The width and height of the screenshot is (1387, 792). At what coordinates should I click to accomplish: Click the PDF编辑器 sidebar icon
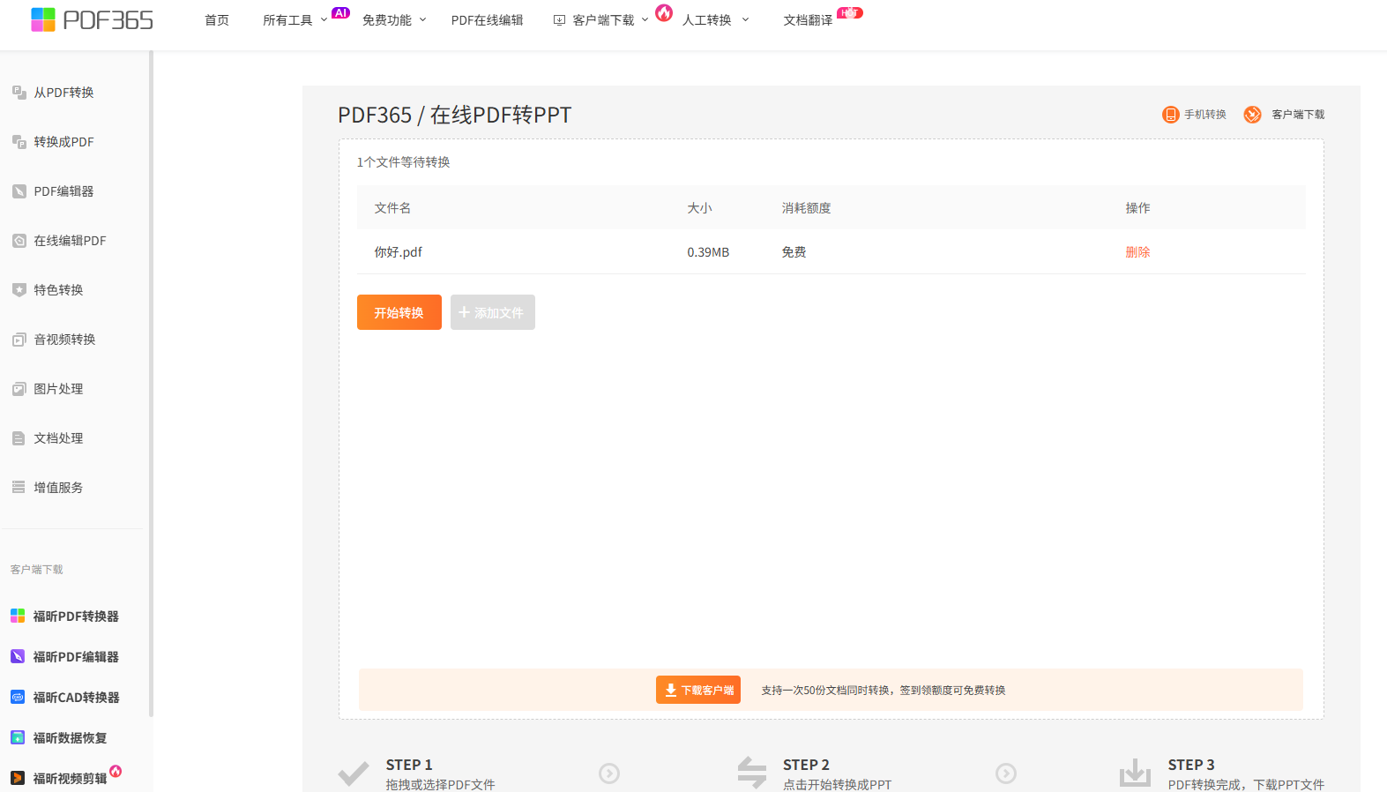coord(19,191)
